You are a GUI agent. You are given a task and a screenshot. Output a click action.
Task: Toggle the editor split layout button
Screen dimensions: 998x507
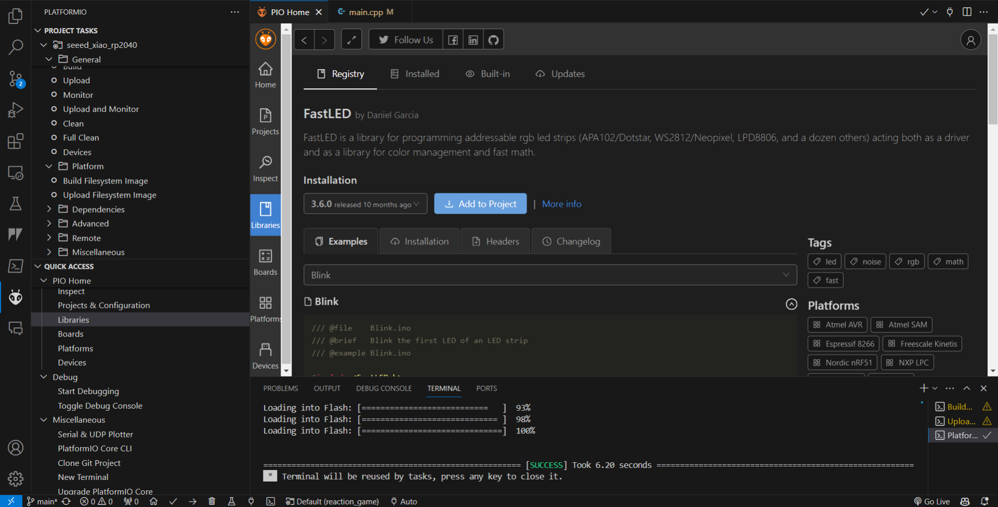click(x=967, y=12)
